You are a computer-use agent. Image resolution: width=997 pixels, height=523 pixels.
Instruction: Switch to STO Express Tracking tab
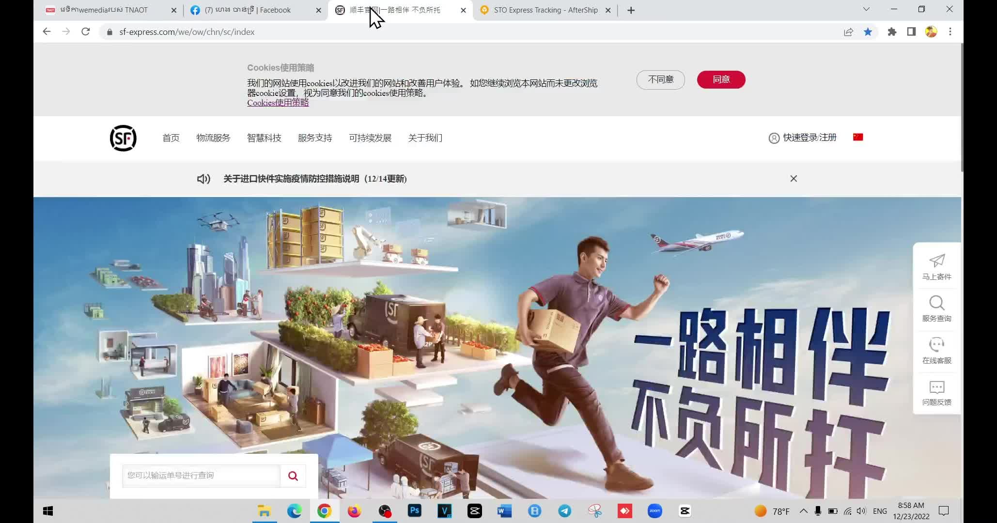(x=545, y=10)
